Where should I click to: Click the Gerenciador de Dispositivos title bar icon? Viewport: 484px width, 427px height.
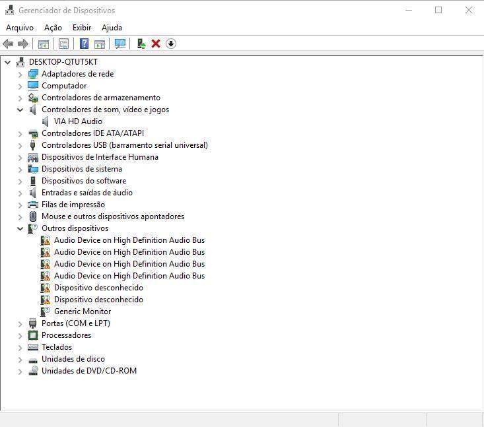pos(9,10)
